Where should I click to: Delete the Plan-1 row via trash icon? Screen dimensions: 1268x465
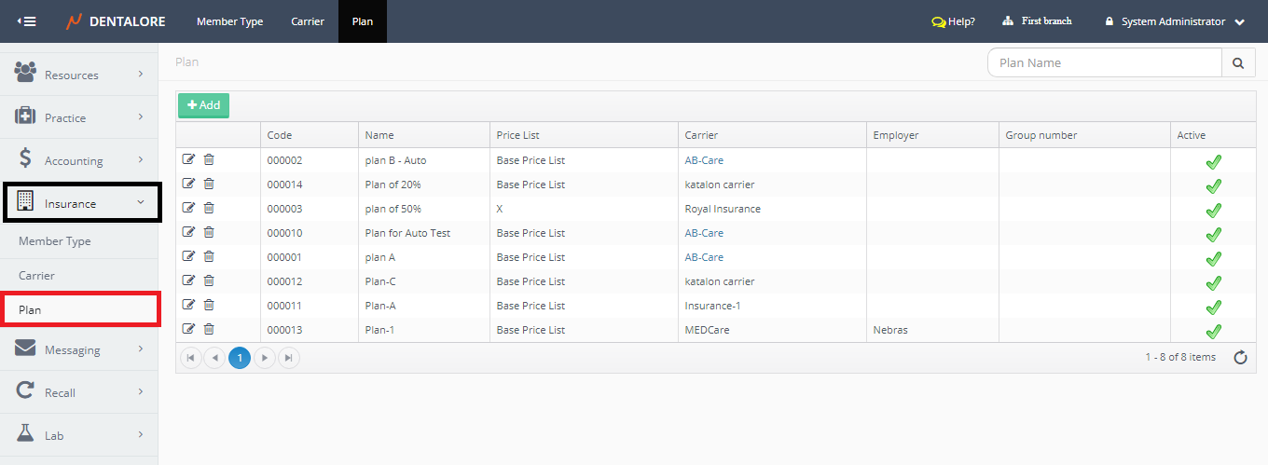coord(209,329)
